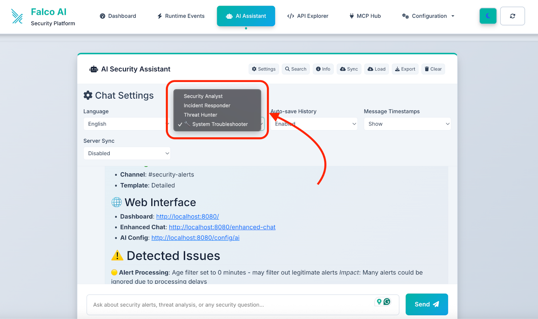Screen dimensions: 538x319
Task: Open API Explorer page
Action: 308,16
